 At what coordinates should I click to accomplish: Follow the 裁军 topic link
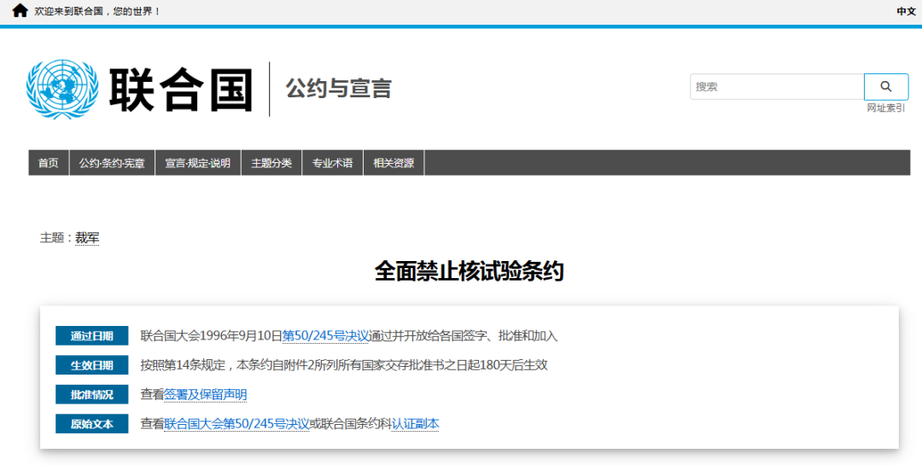pyautogui.click(x=87, y=238)
